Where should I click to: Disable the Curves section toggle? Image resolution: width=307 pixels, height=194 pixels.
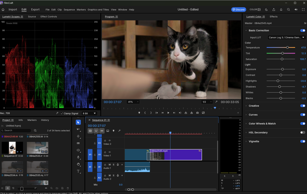click(303, 115)
